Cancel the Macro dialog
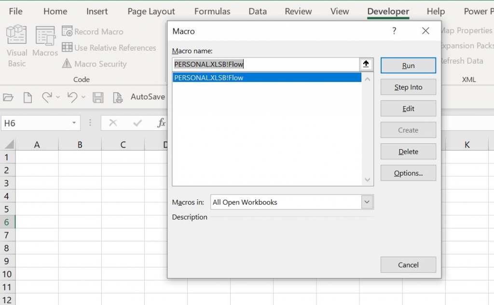 click(x=408, y=264)
